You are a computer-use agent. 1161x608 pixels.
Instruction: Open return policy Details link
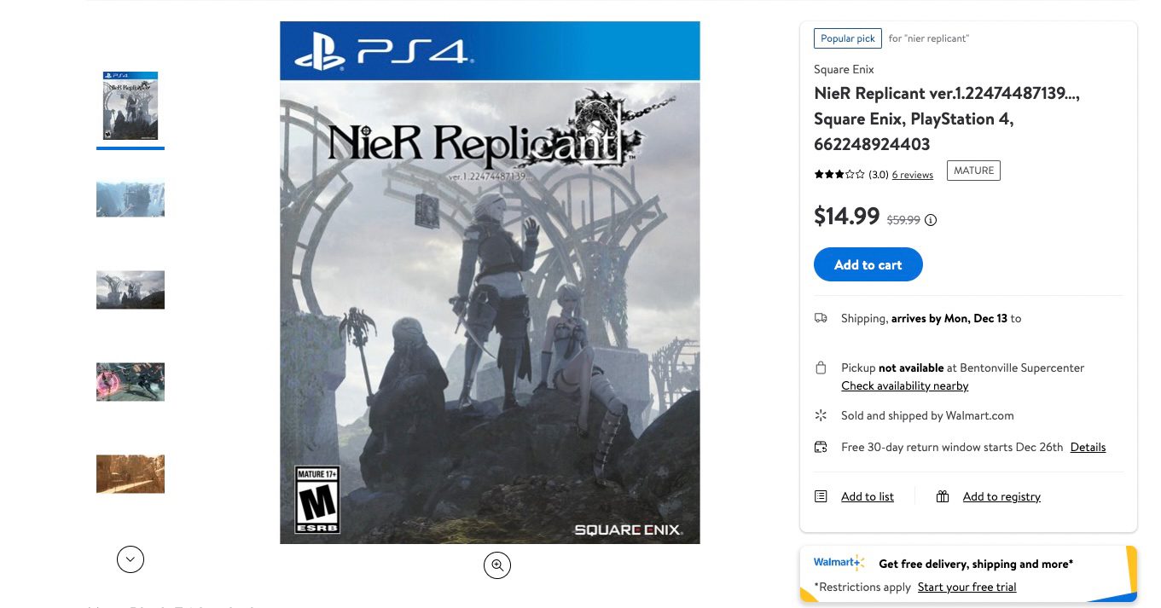1088,447
